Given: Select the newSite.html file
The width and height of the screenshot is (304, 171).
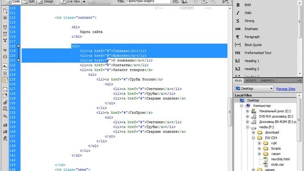Looking at the screenshot, I should pyautogui.click(x=280, y=159).
